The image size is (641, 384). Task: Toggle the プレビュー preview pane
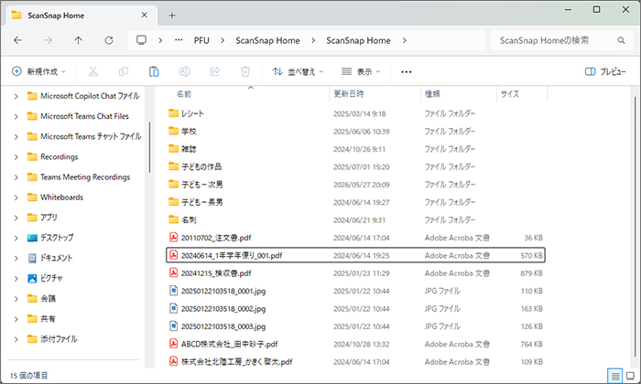[605, 72]
